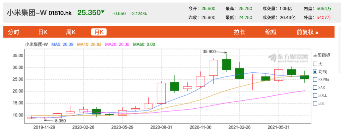Enable the EXPMA indicator checkbox
Screen dimensions: 341x132
[315, 80]
